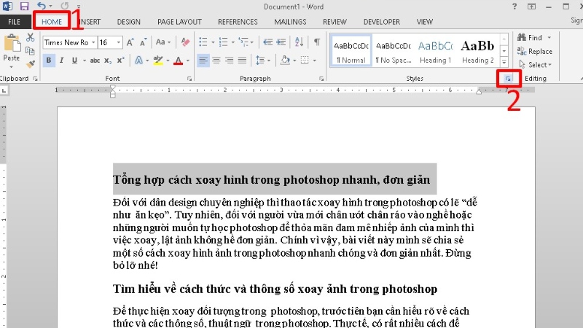The image size is (583, 328).
Task: Expand the styles gallery More arrow
Action: coord(504,62)
